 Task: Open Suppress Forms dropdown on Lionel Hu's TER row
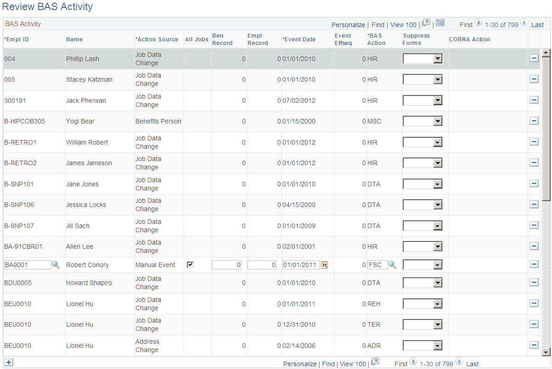click(x=437, y=324)
